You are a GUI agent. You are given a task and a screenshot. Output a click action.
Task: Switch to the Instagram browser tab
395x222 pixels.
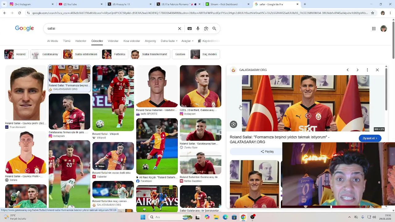coord(31,4)
